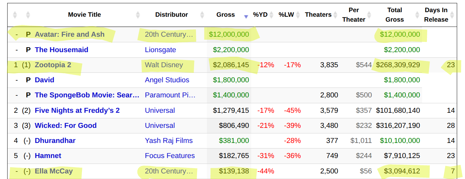Sort by Total Gross using its arrows
This screenshot has height=179, width=465.
417,15
